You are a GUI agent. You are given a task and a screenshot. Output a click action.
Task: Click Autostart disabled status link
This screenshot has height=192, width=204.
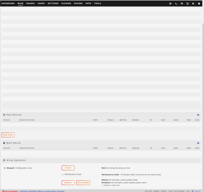point(42,191)
